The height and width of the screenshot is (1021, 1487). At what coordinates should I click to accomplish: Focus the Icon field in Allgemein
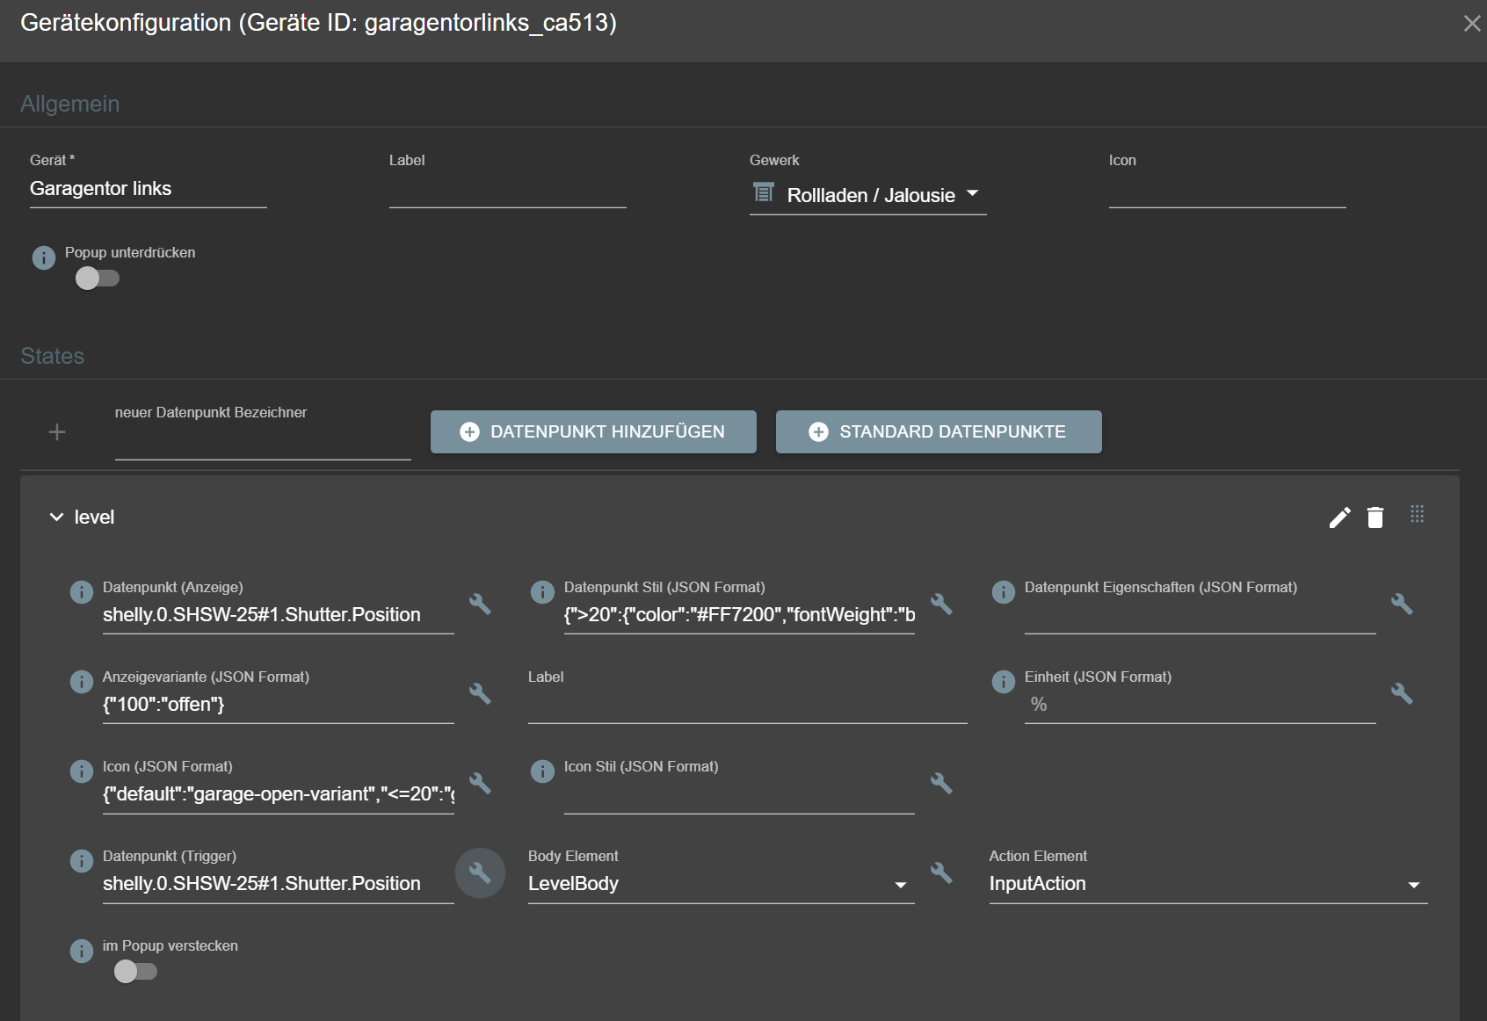point(1227,189)
